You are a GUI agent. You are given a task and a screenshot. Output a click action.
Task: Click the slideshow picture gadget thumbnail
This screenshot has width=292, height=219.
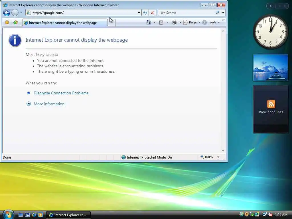click(x=270, y=68)
